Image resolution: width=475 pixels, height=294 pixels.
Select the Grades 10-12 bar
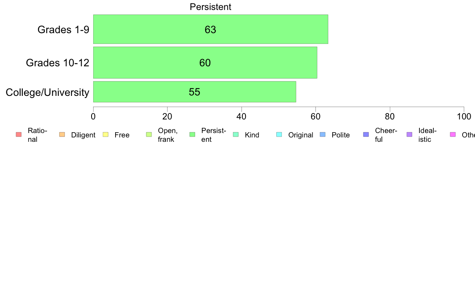tap(205, 63)
